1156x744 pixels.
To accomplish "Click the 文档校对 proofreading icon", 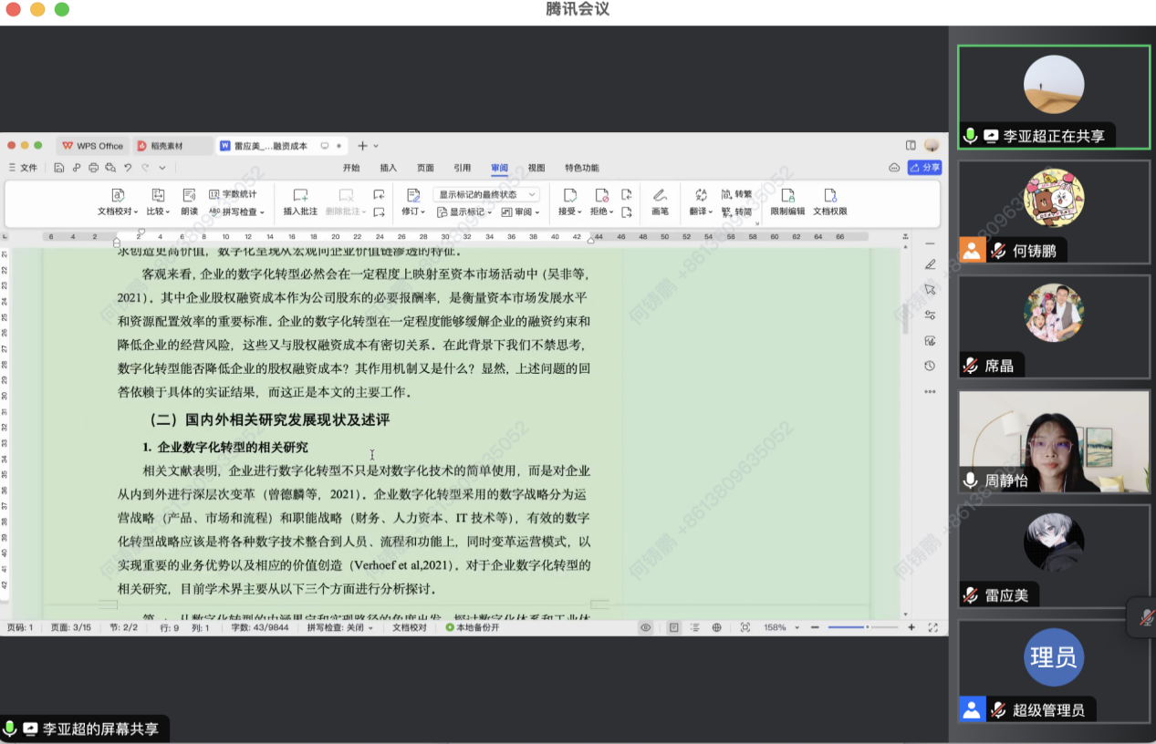I will (x=118, y=201).
